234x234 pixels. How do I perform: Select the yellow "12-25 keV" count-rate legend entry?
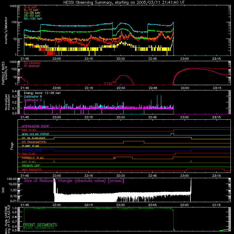click(32, 13)
